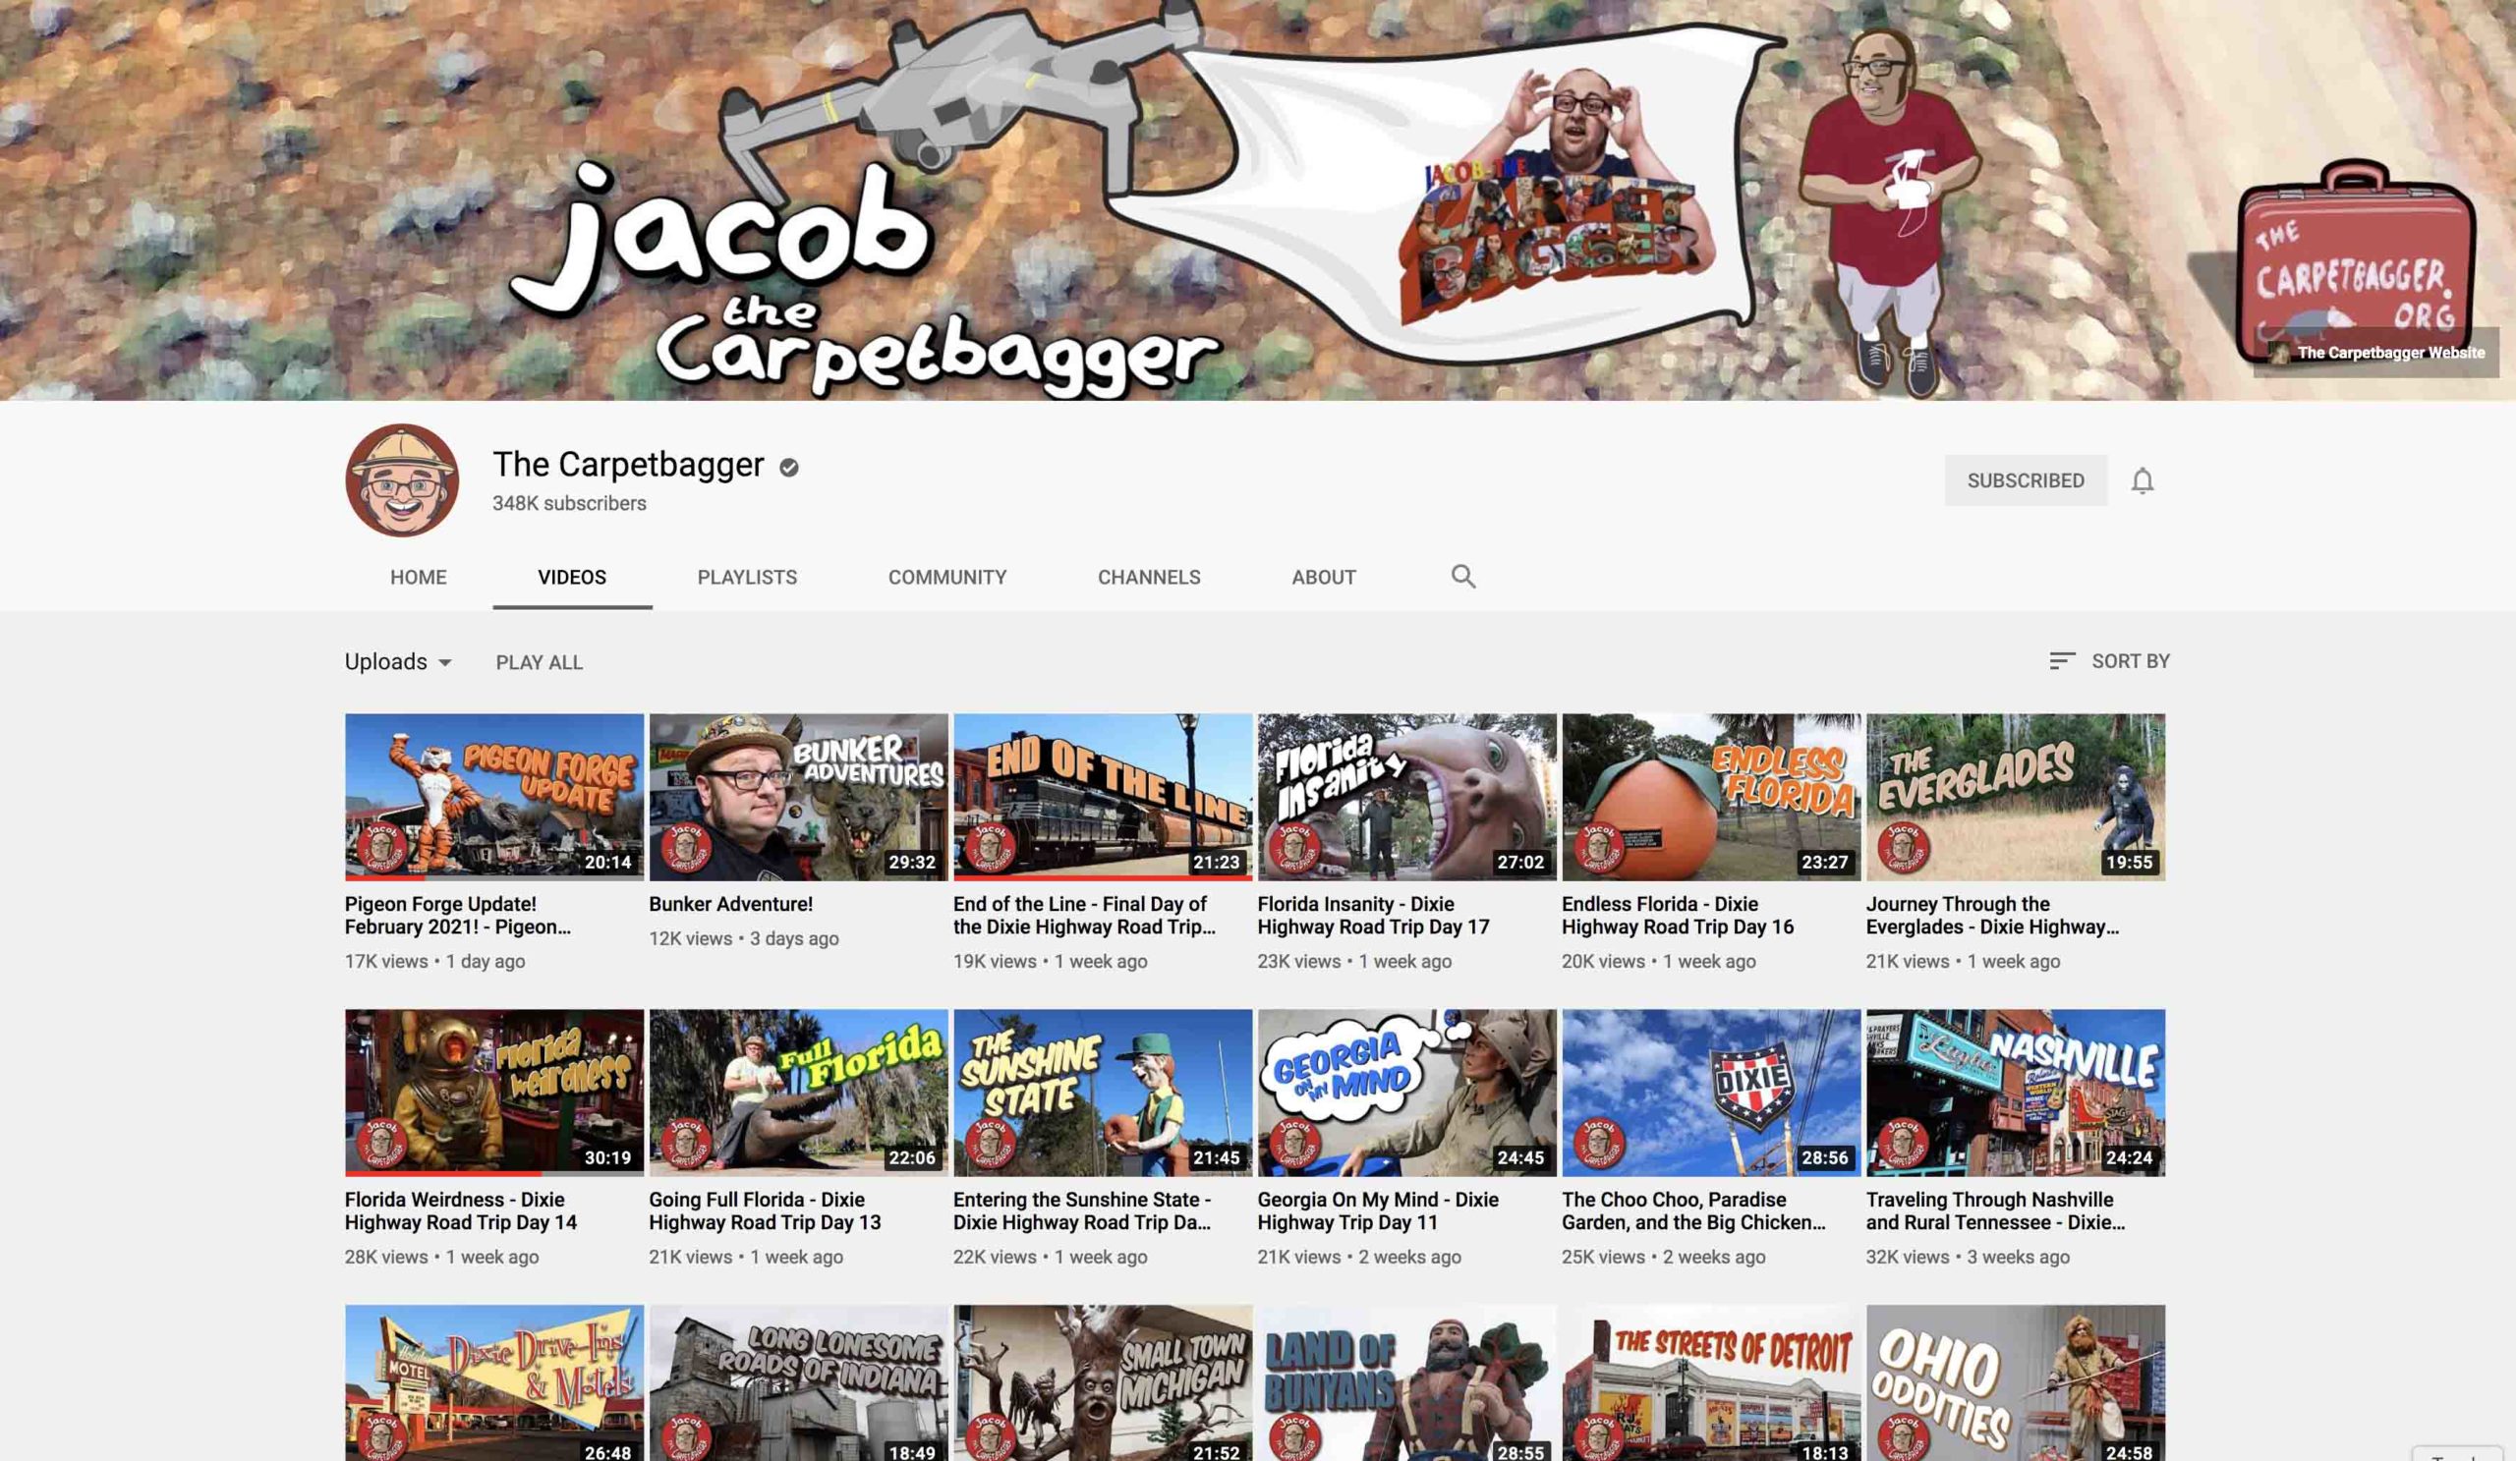Open Florida Insanity video thumbnail
The image size is (2516, 1461).
1406,798
